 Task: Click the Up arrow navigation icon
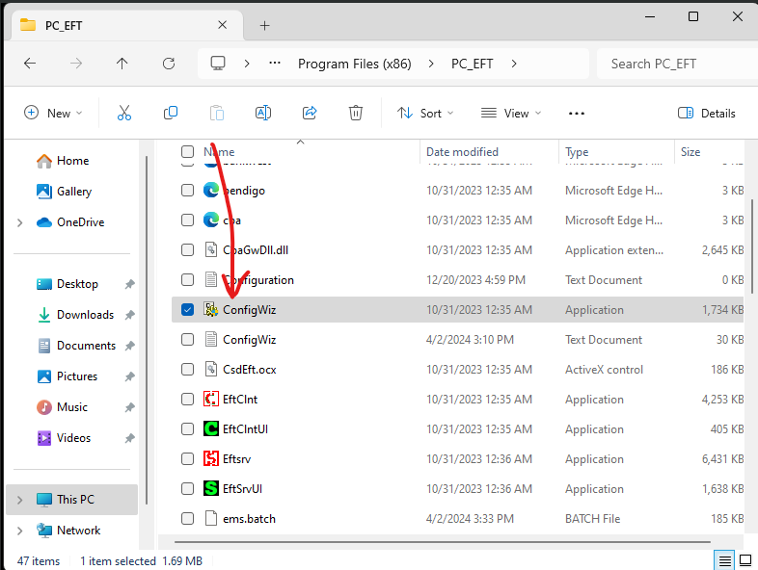(x=122, y=64)
